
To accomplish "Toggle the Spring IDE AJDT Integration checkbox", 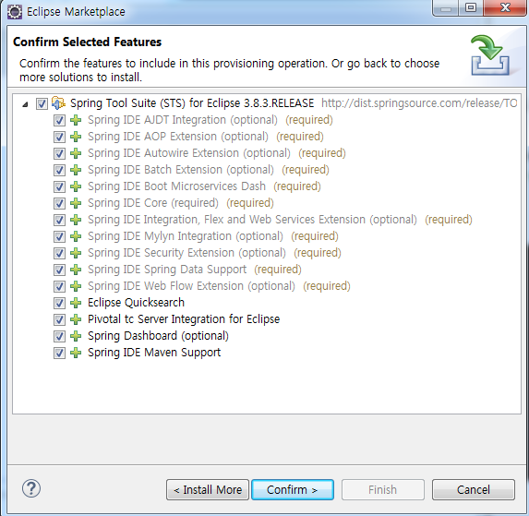I will pos(59,120).
